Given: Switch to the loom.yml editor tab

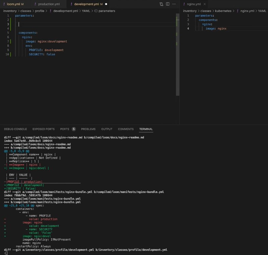Looking at the screenshot, I should [13, 4].
